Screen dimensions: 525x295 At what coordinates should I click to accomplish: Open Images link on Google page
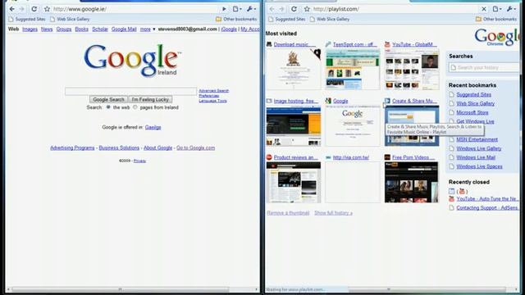point(30,29)
